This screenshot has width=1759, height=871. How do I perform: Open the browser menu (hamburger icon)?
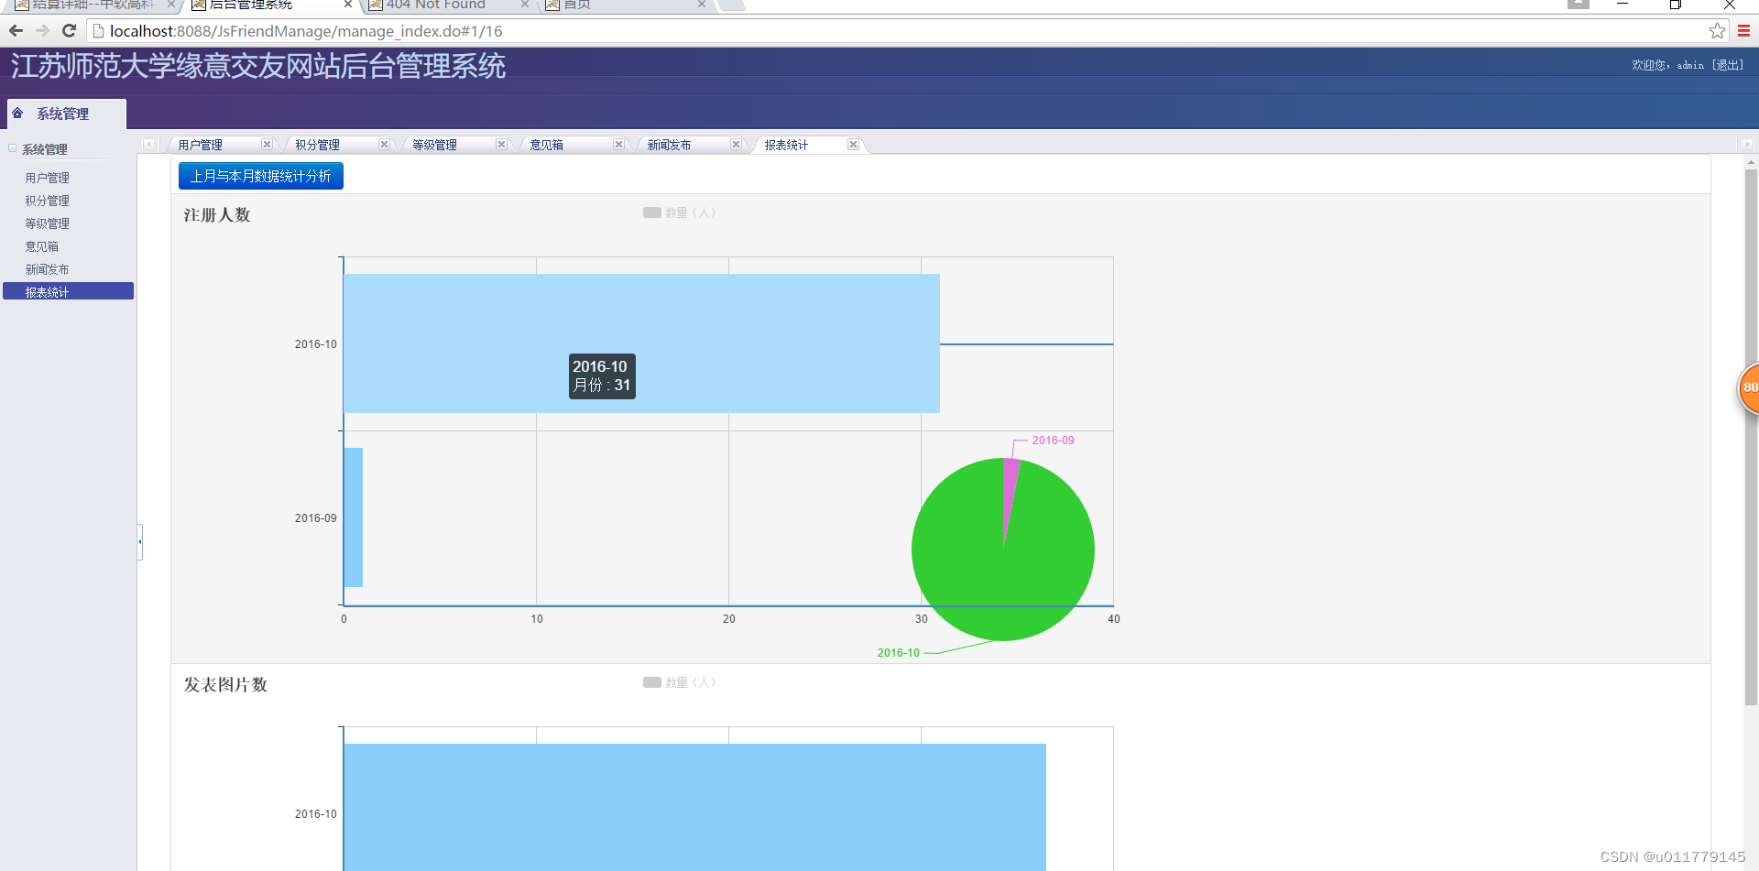(x=1743, y=31)
